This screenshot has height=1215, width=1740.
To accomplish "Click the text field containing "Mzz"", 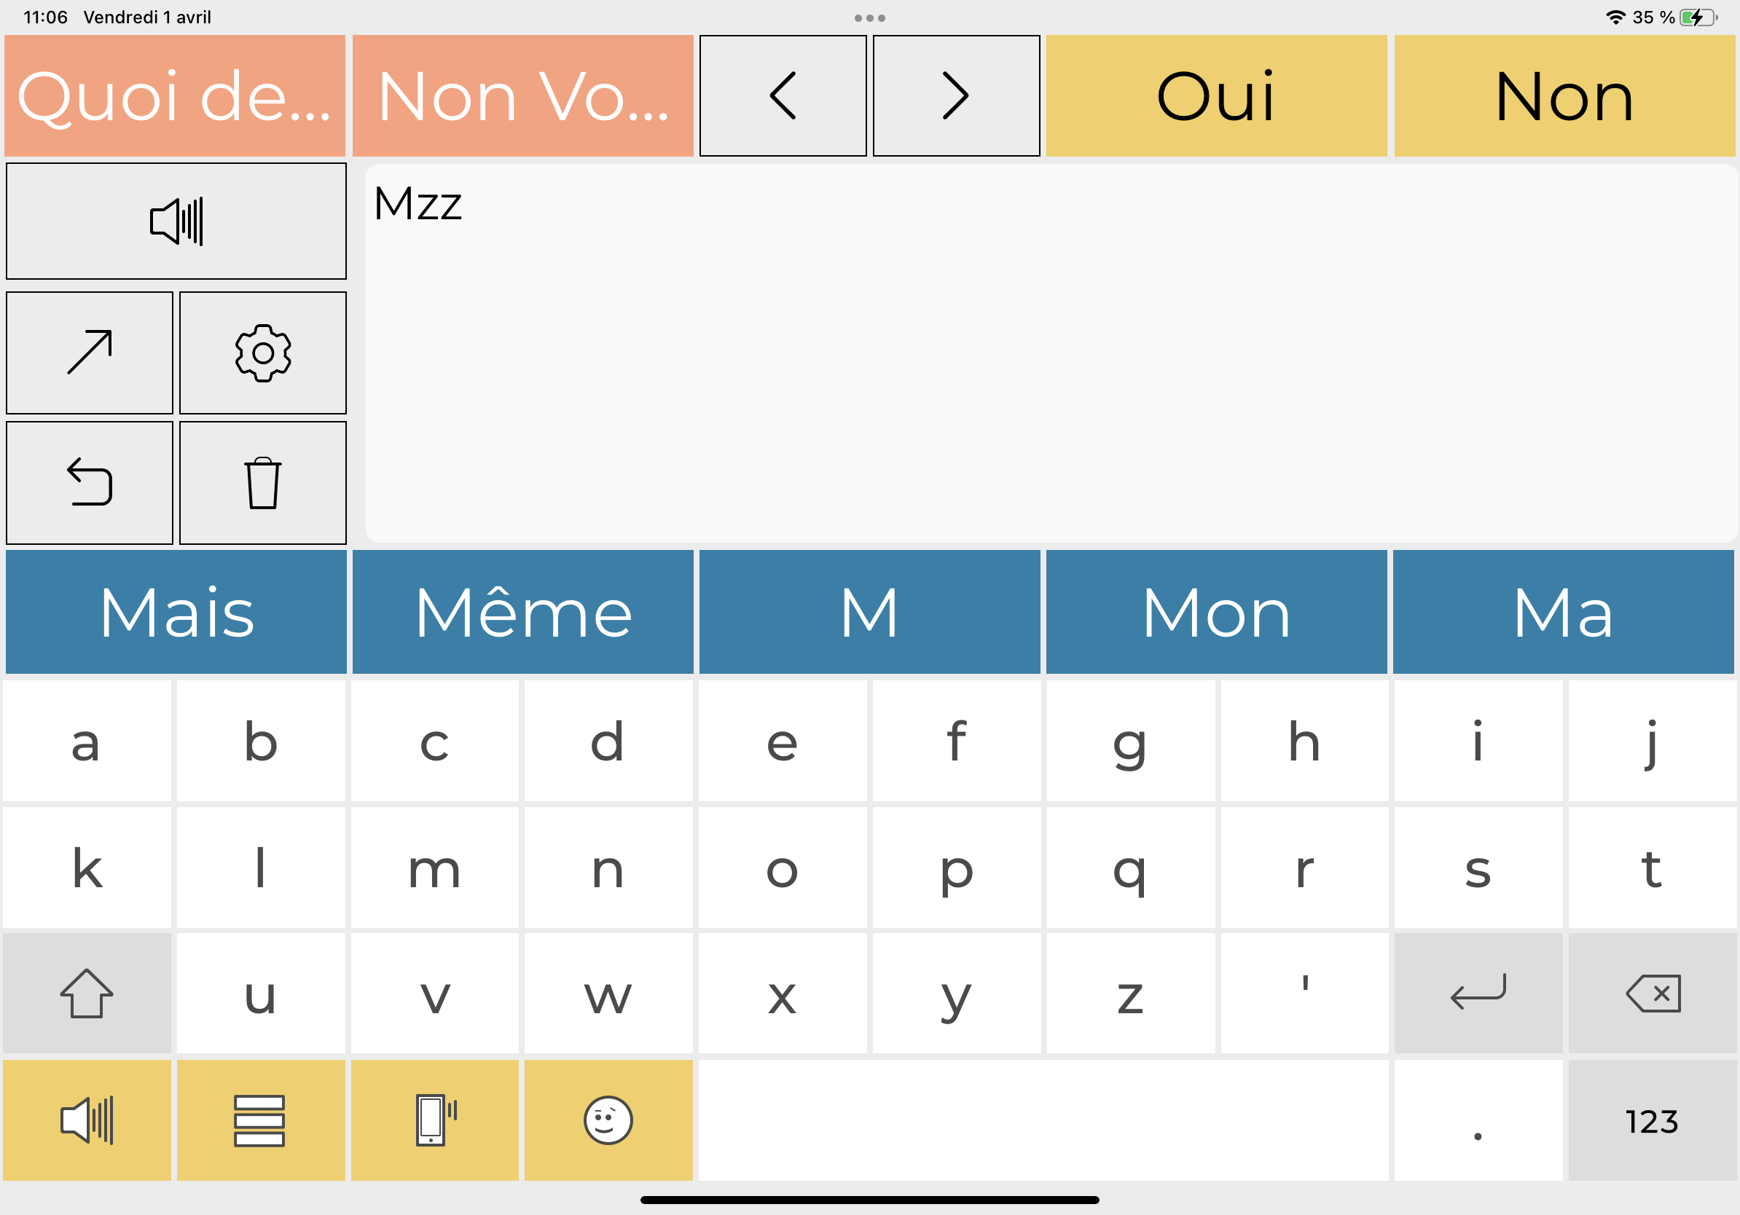I will pyautogui.click(x=1049, y=353).
